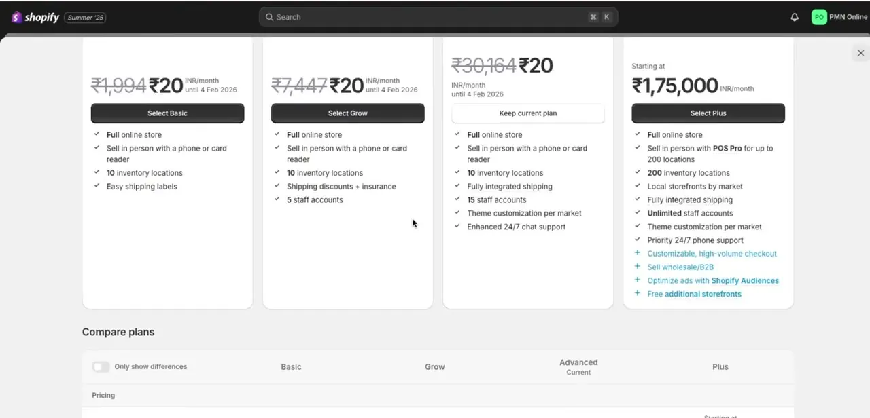
Task: Open Customizable, high-volume checkout link
Action: tap(712, 254)
